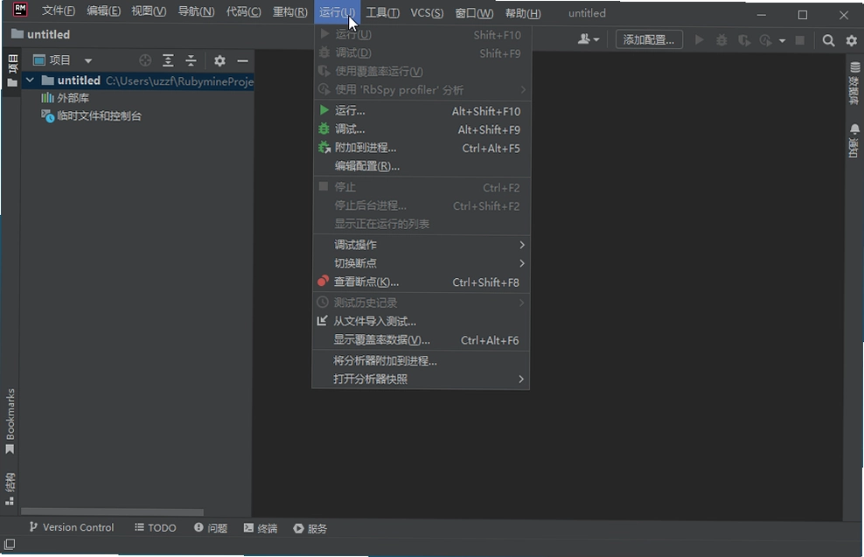Open the 服务 tool window
Screen dimensions: 864x557
click(310, 528)
